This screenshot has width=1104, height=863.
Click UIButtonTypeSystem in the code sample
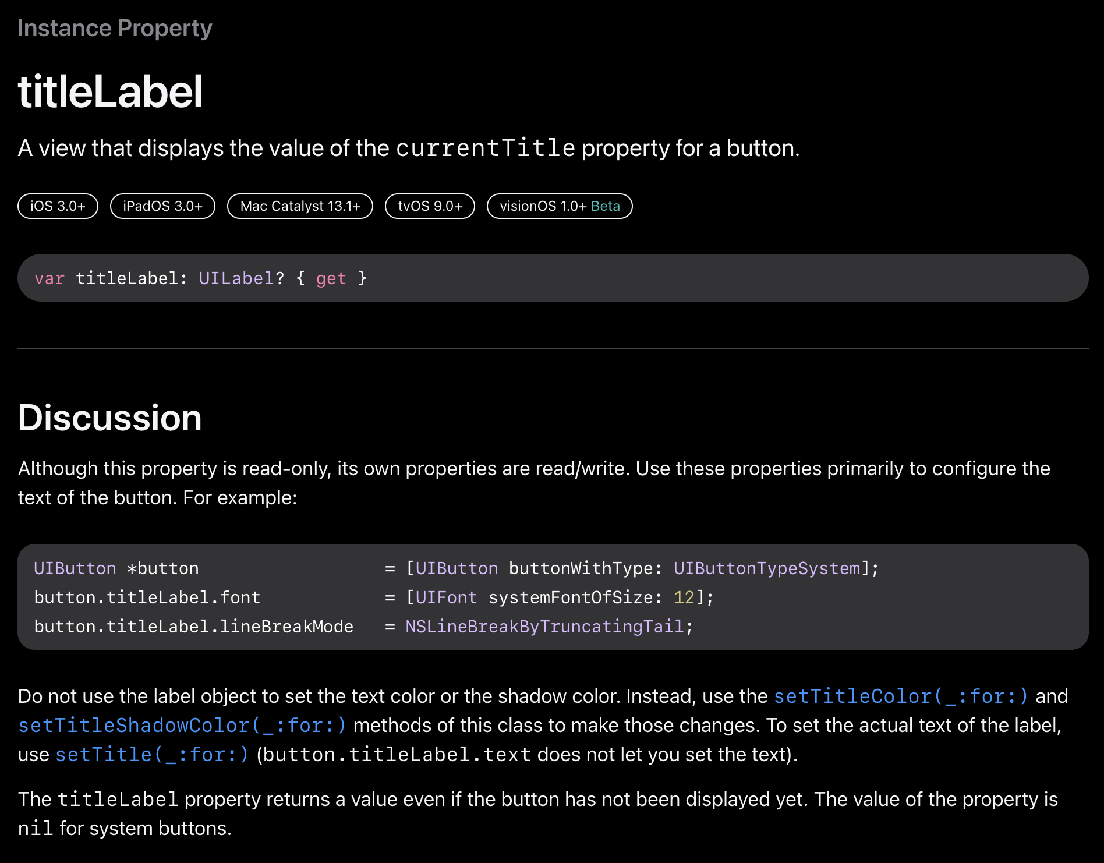coord(766,568)
